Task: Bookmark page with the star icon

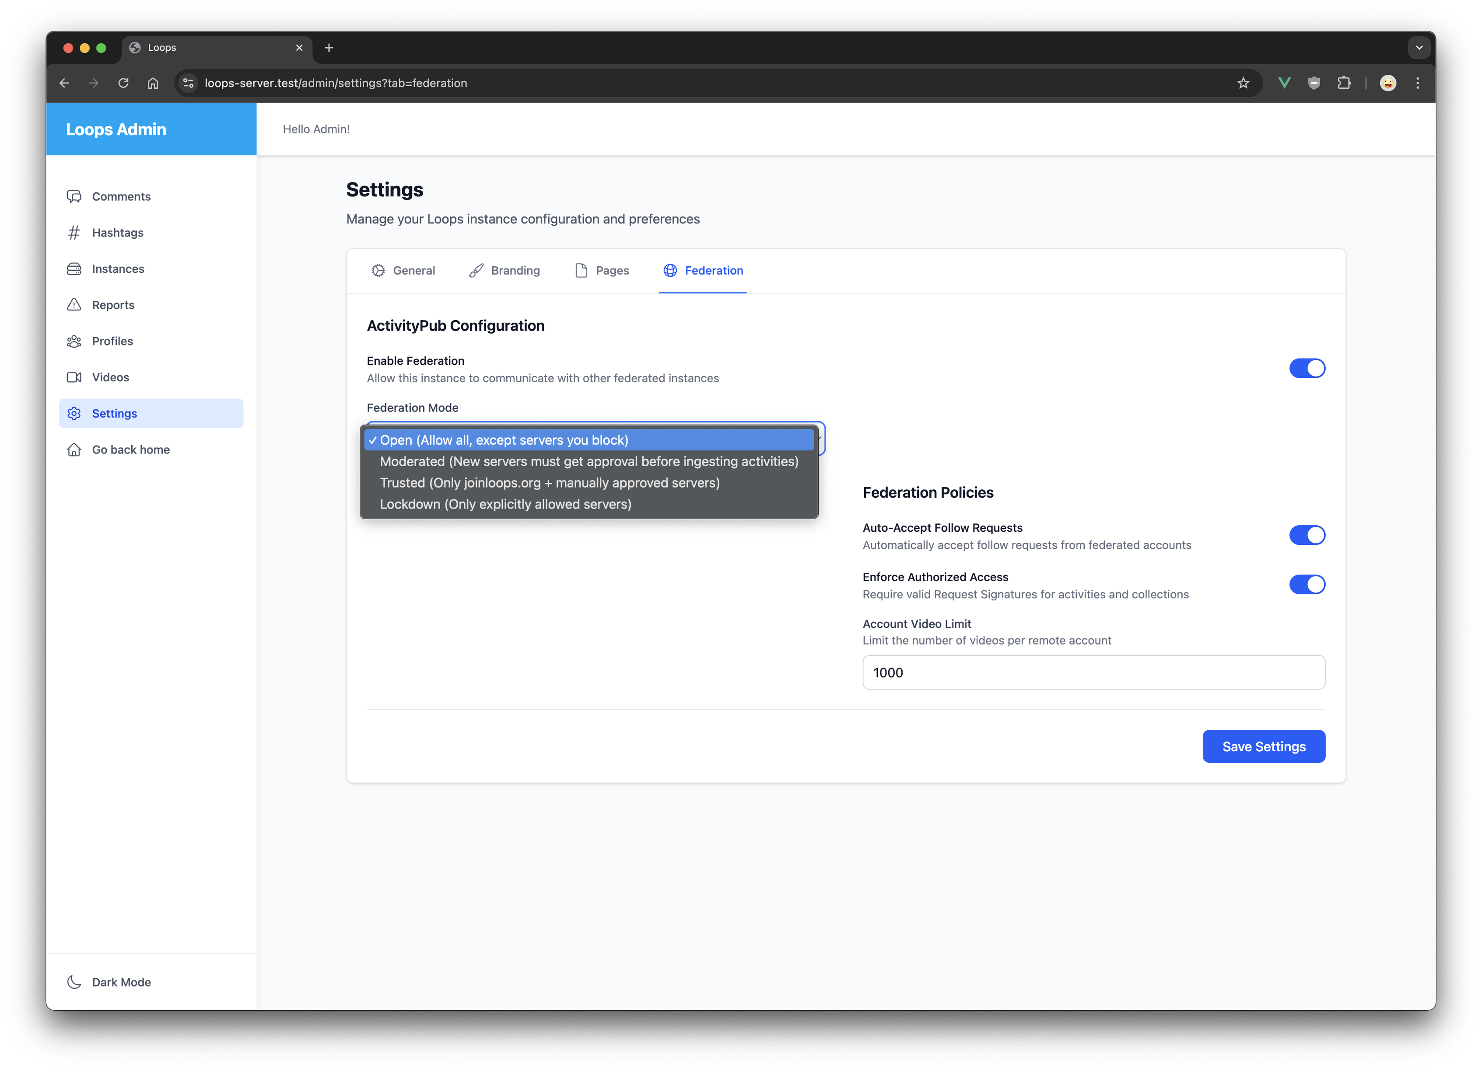Action: (x=1243, y=83)
